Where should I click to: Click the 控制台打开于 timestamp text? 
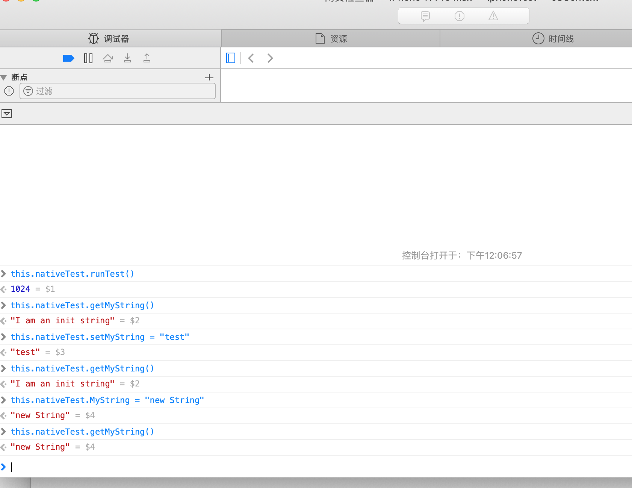[462, 256]
